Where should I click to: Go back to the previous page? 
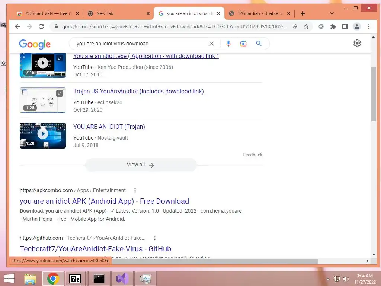[17, 26]
